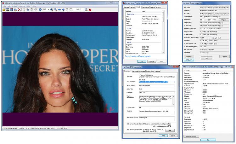The height and width of the screenshot is (144, 236).
Task: Click the horizontal resolution DPI field
Action: 202,20
